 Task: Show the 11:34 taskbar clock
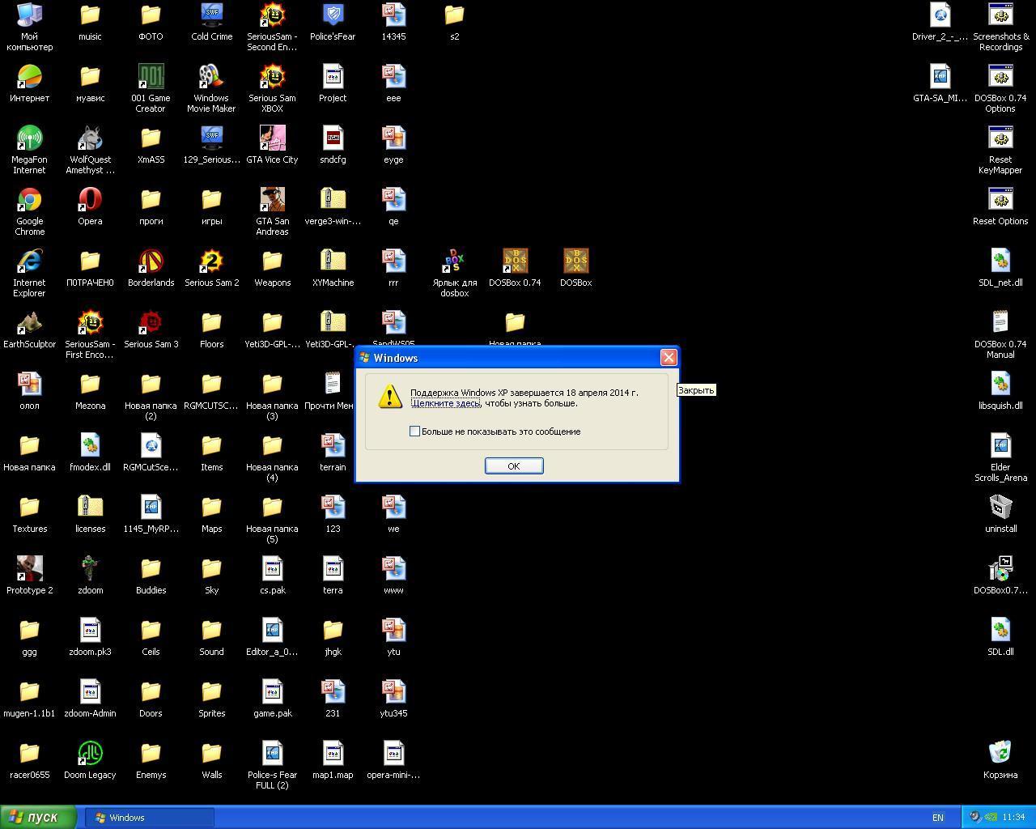coord(1013,817)
